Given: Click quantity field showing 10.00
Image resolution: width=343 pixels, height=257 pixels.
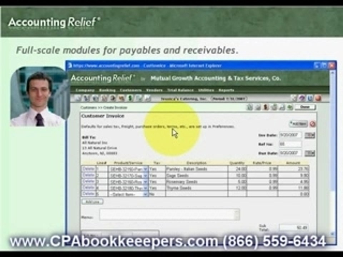Looking at the screenshot, I should coord(237,176).
